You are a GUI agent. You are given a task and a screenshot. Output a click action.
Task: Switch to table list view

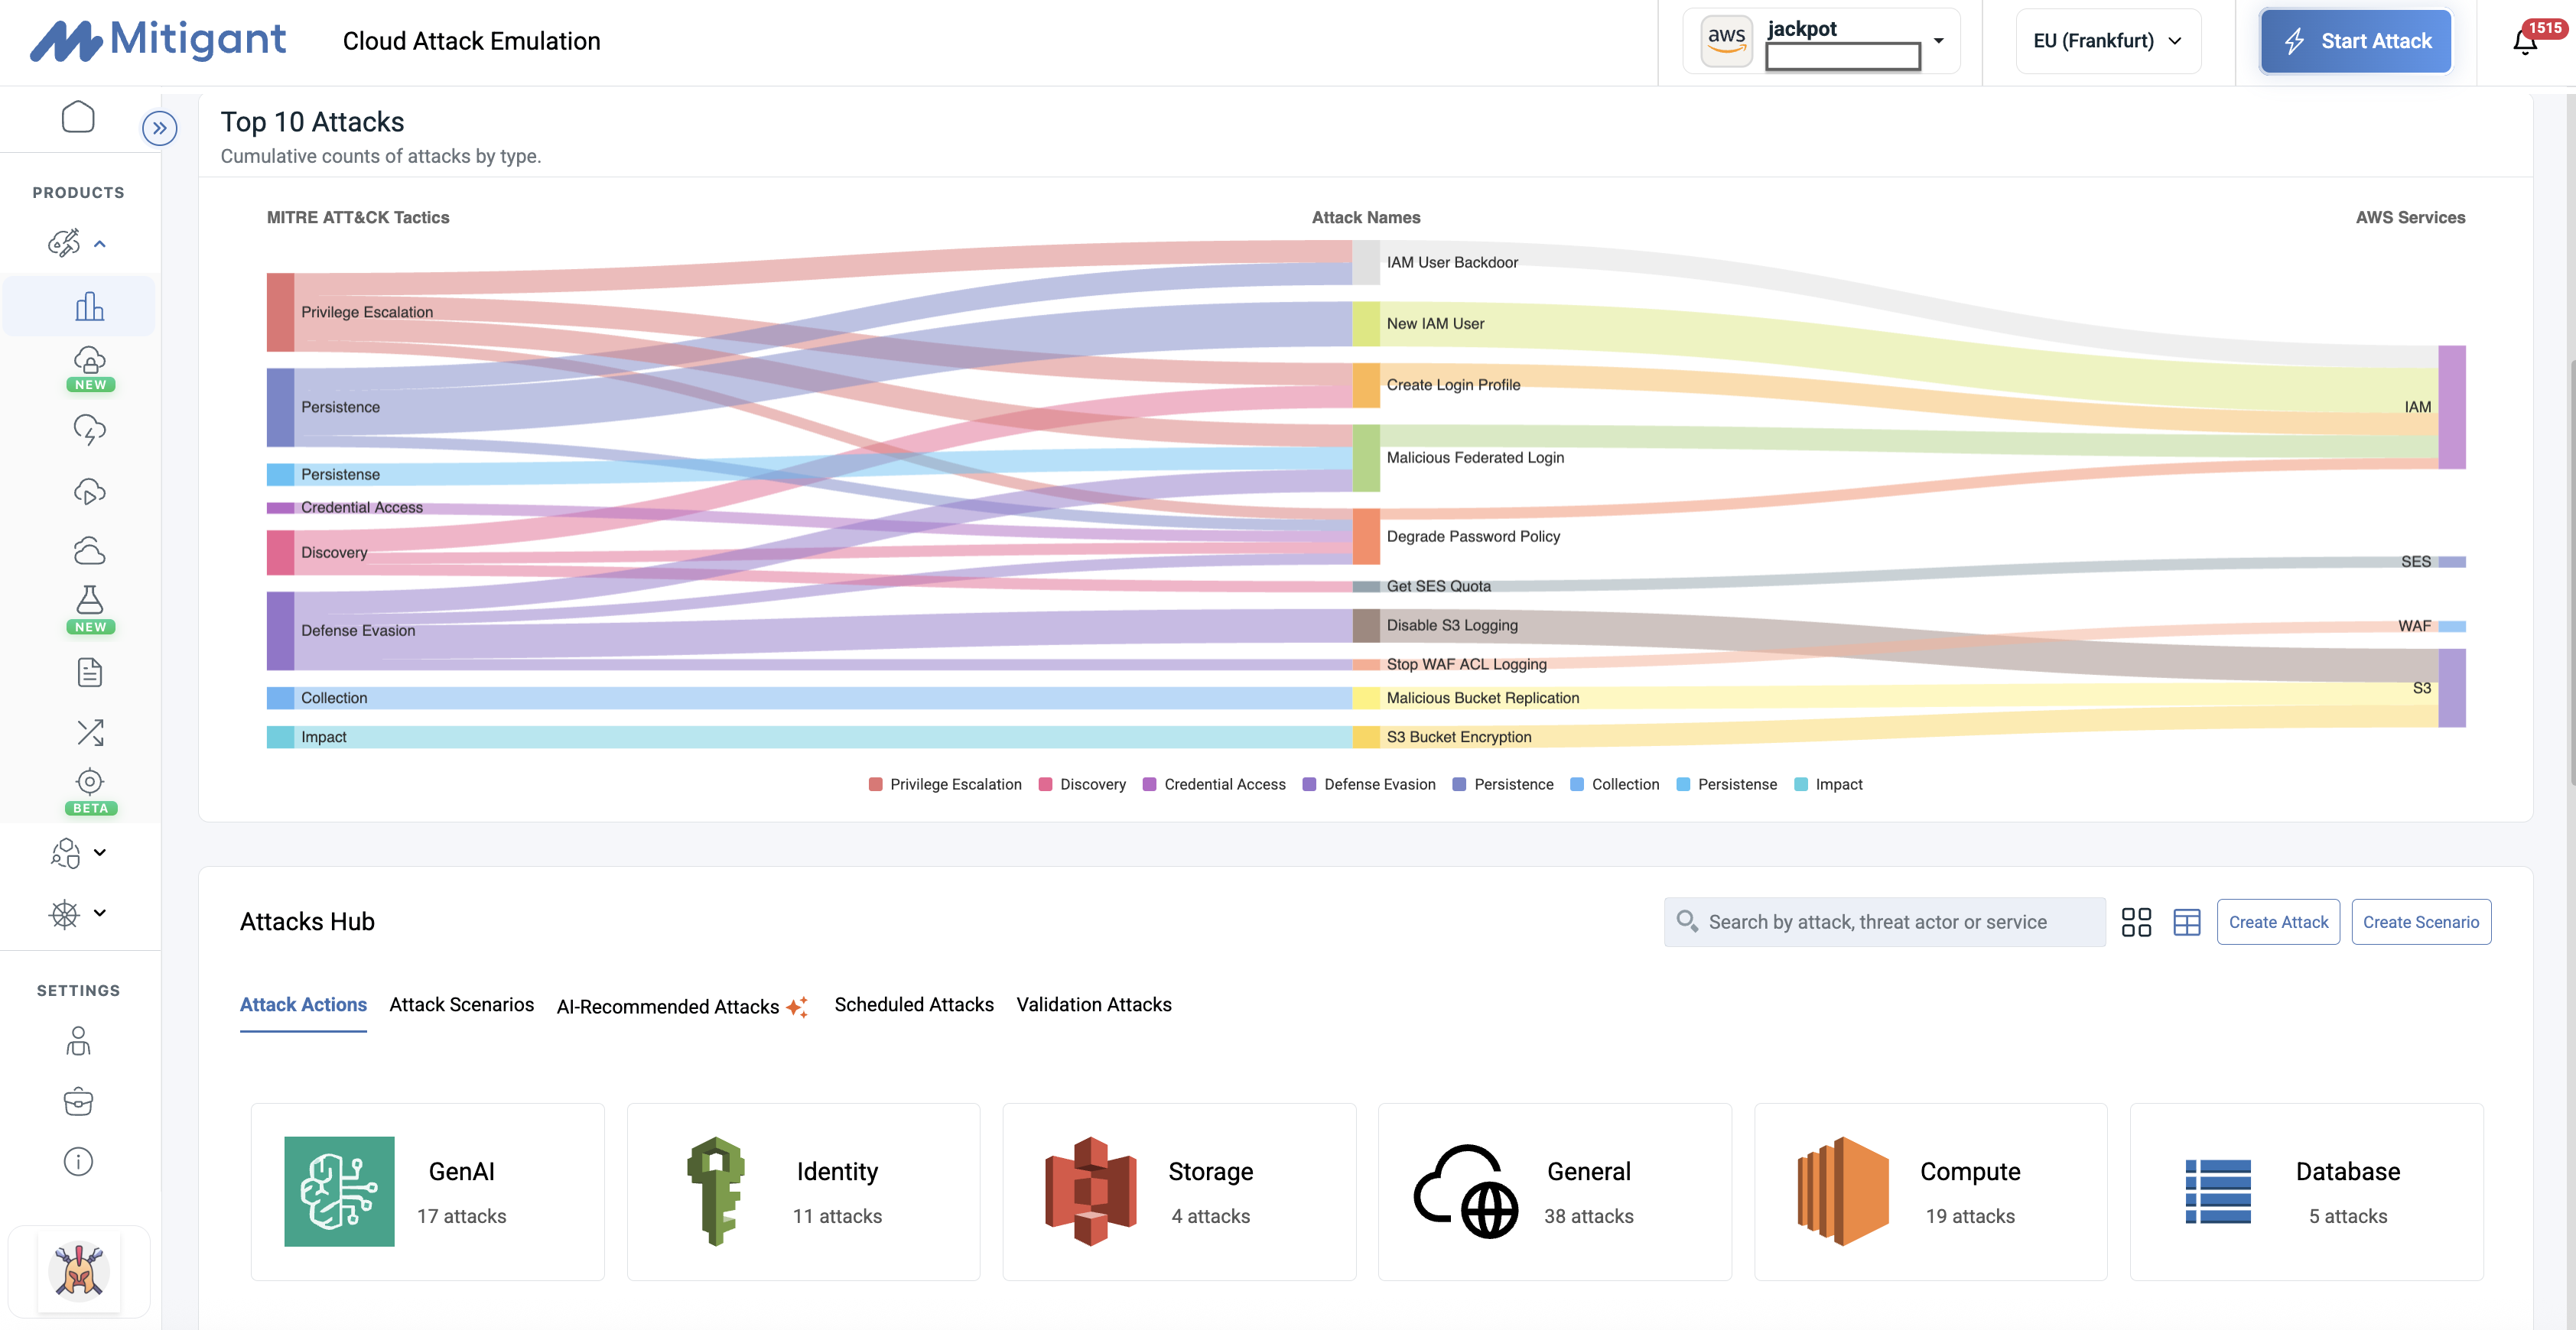pos(2187,921)
